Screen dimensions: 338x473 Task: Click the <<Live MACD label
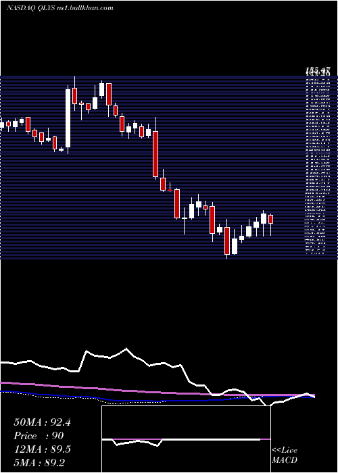tap(285, 455)
